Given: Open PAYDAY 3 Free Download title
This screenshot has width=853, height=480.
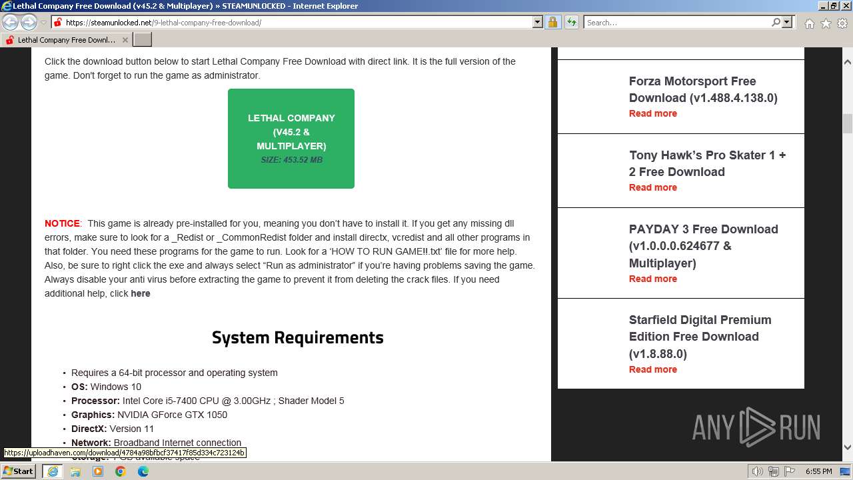Looking at the screenshot, I should click(x=704, y=246).
